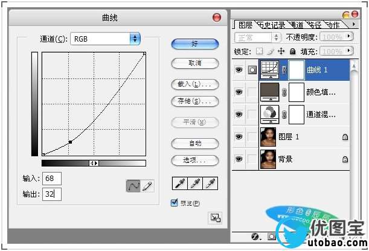Viewport: 369px width, 251px height.
Task: Click the link icon on 颜色填 layer
Action: point(284,92)
